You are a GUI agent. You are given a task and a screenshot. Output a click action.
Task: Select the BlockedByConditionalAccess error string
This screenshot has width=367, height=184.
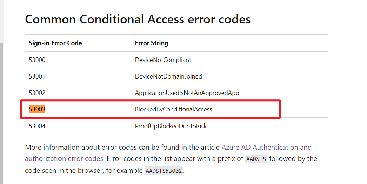[173, 109]
